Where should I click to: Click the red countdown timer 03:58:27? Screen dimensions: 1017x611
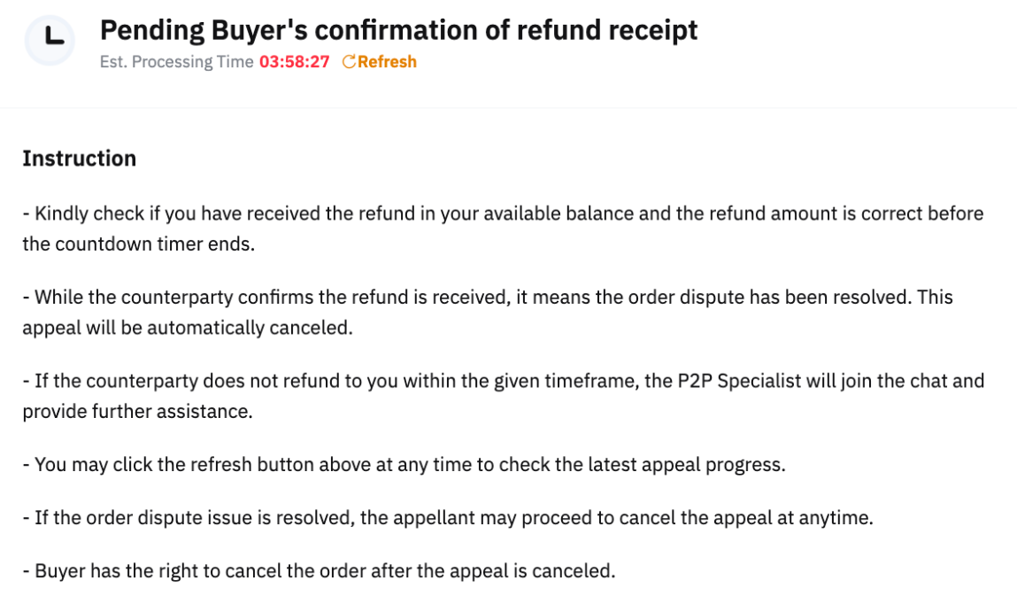pyautogui.click(x=293, y=61)
